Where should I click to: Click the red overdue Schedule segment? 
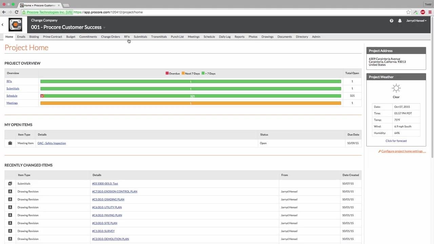pyautogui.click(x=42, y=96)
